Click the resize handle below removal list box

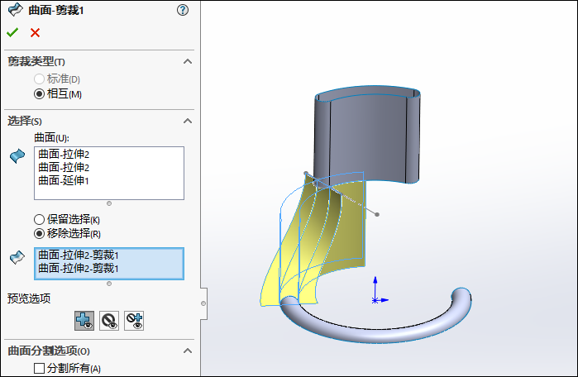click(x=109, y=284)
